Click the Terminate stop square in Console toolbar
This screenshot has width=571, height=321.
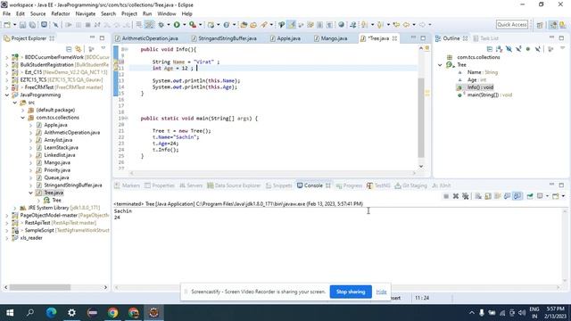(446, 196)
